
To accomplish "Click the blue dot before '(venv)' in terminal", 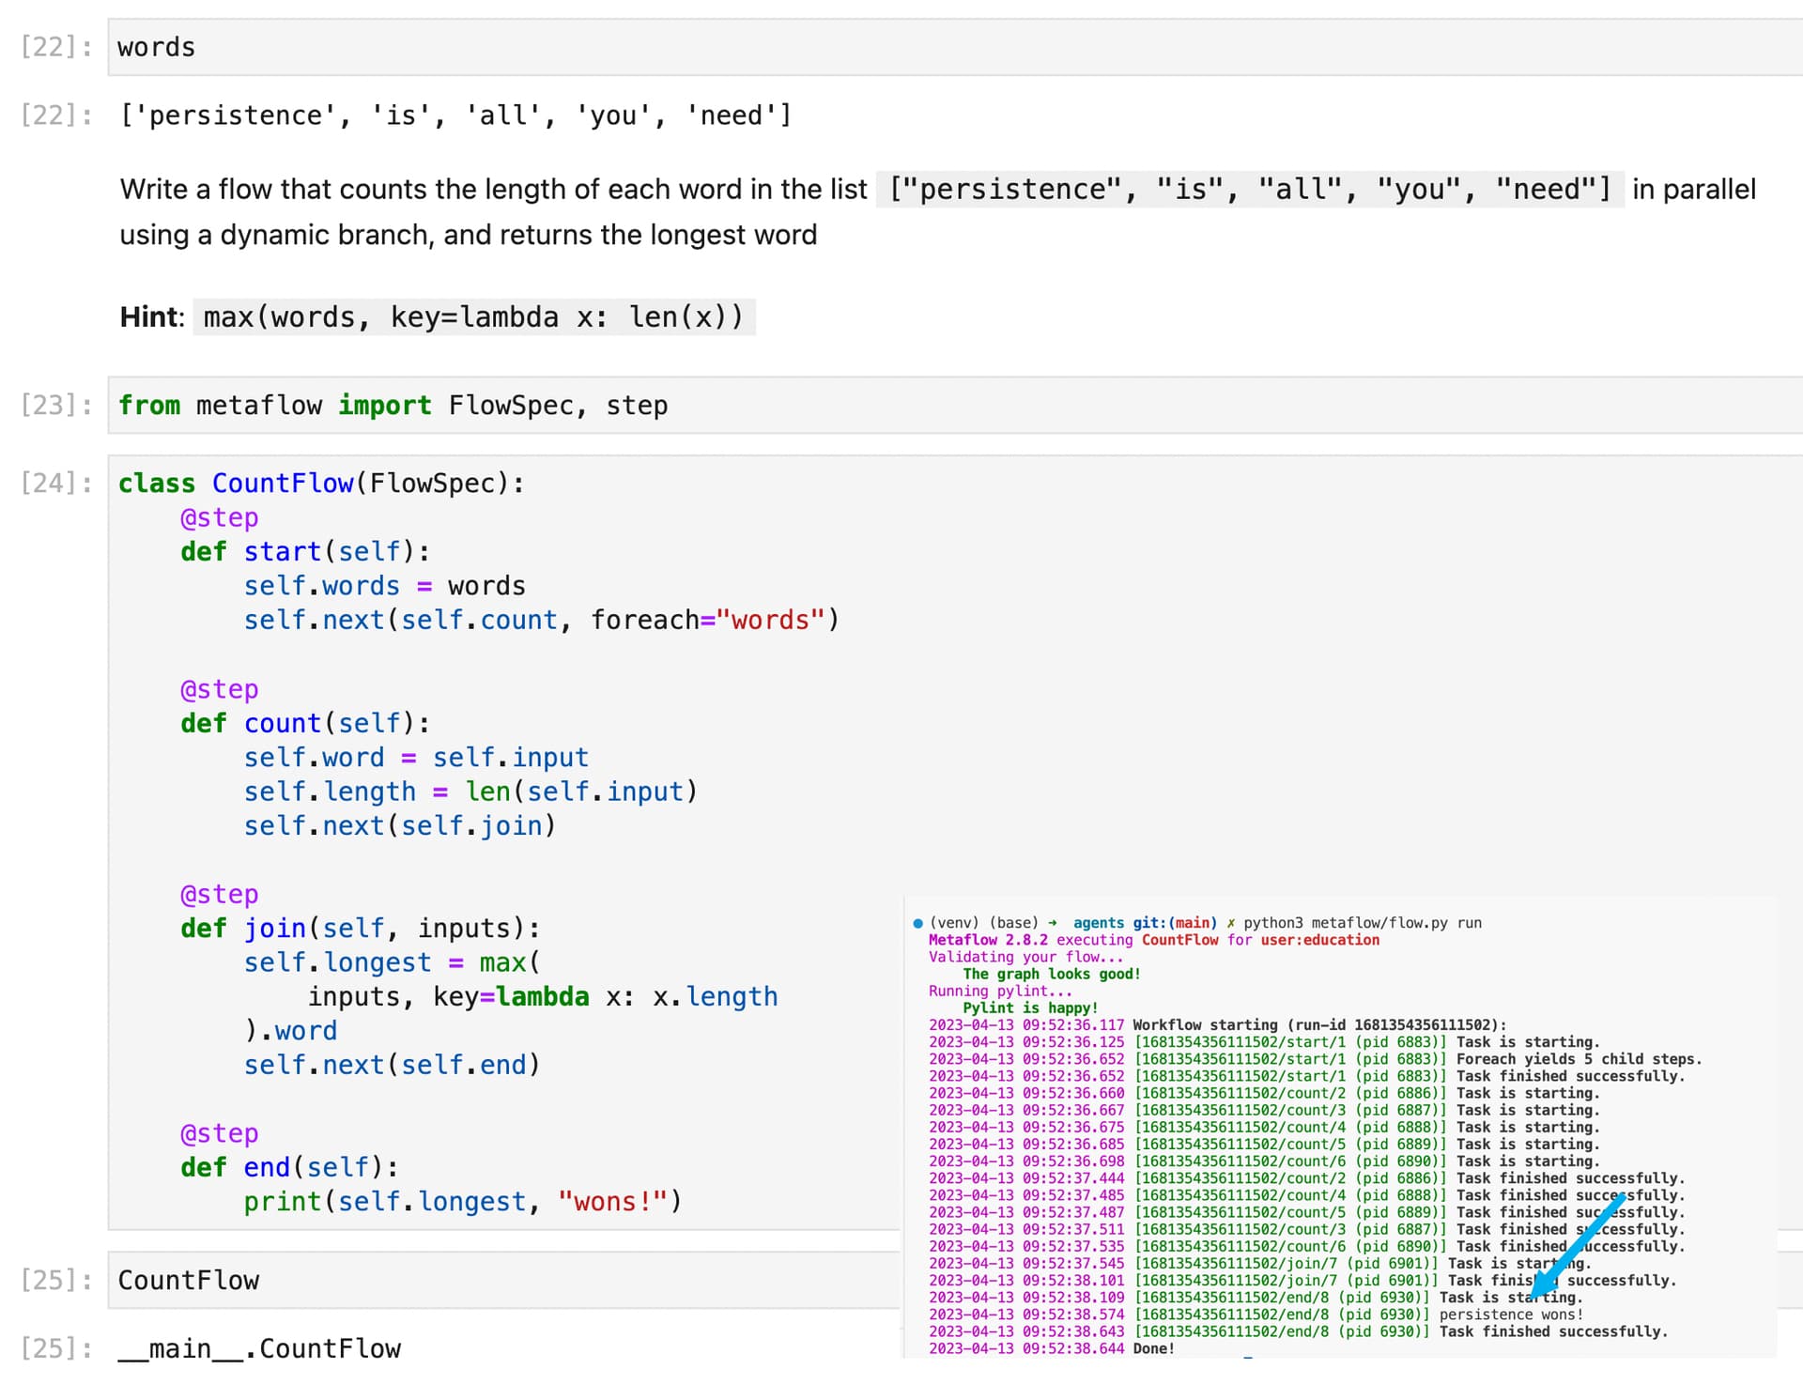I will coord(917,923).
